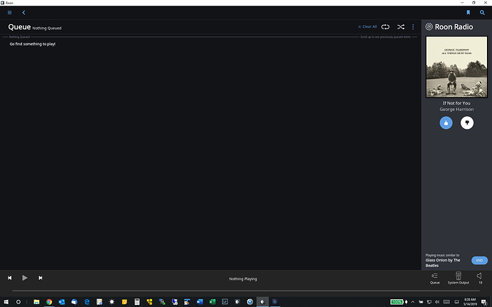The image size is (492, 307).
Task: Open Outlook from the taskbar
Action: pyautogui.click(x=61, y=302)
